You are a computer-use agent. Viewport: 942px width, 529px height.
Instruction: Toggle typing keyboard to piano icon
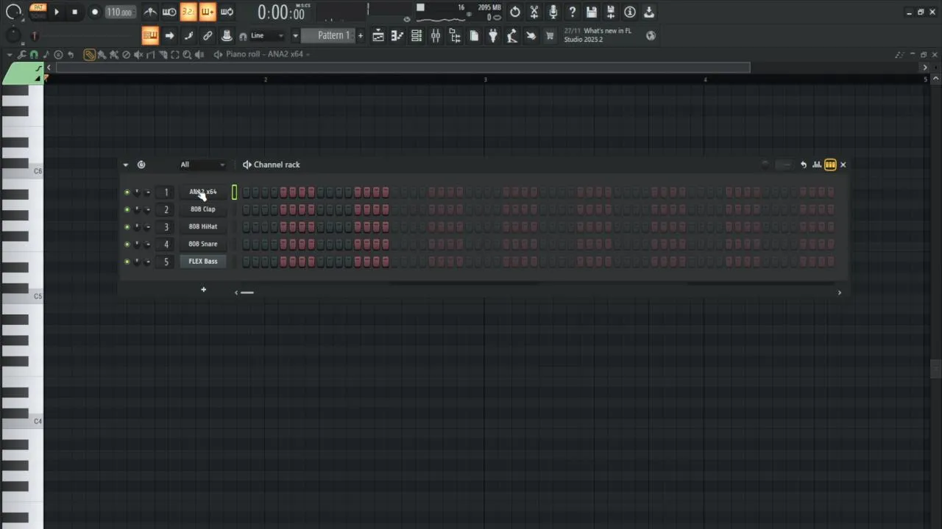click(x=150, y=35)
